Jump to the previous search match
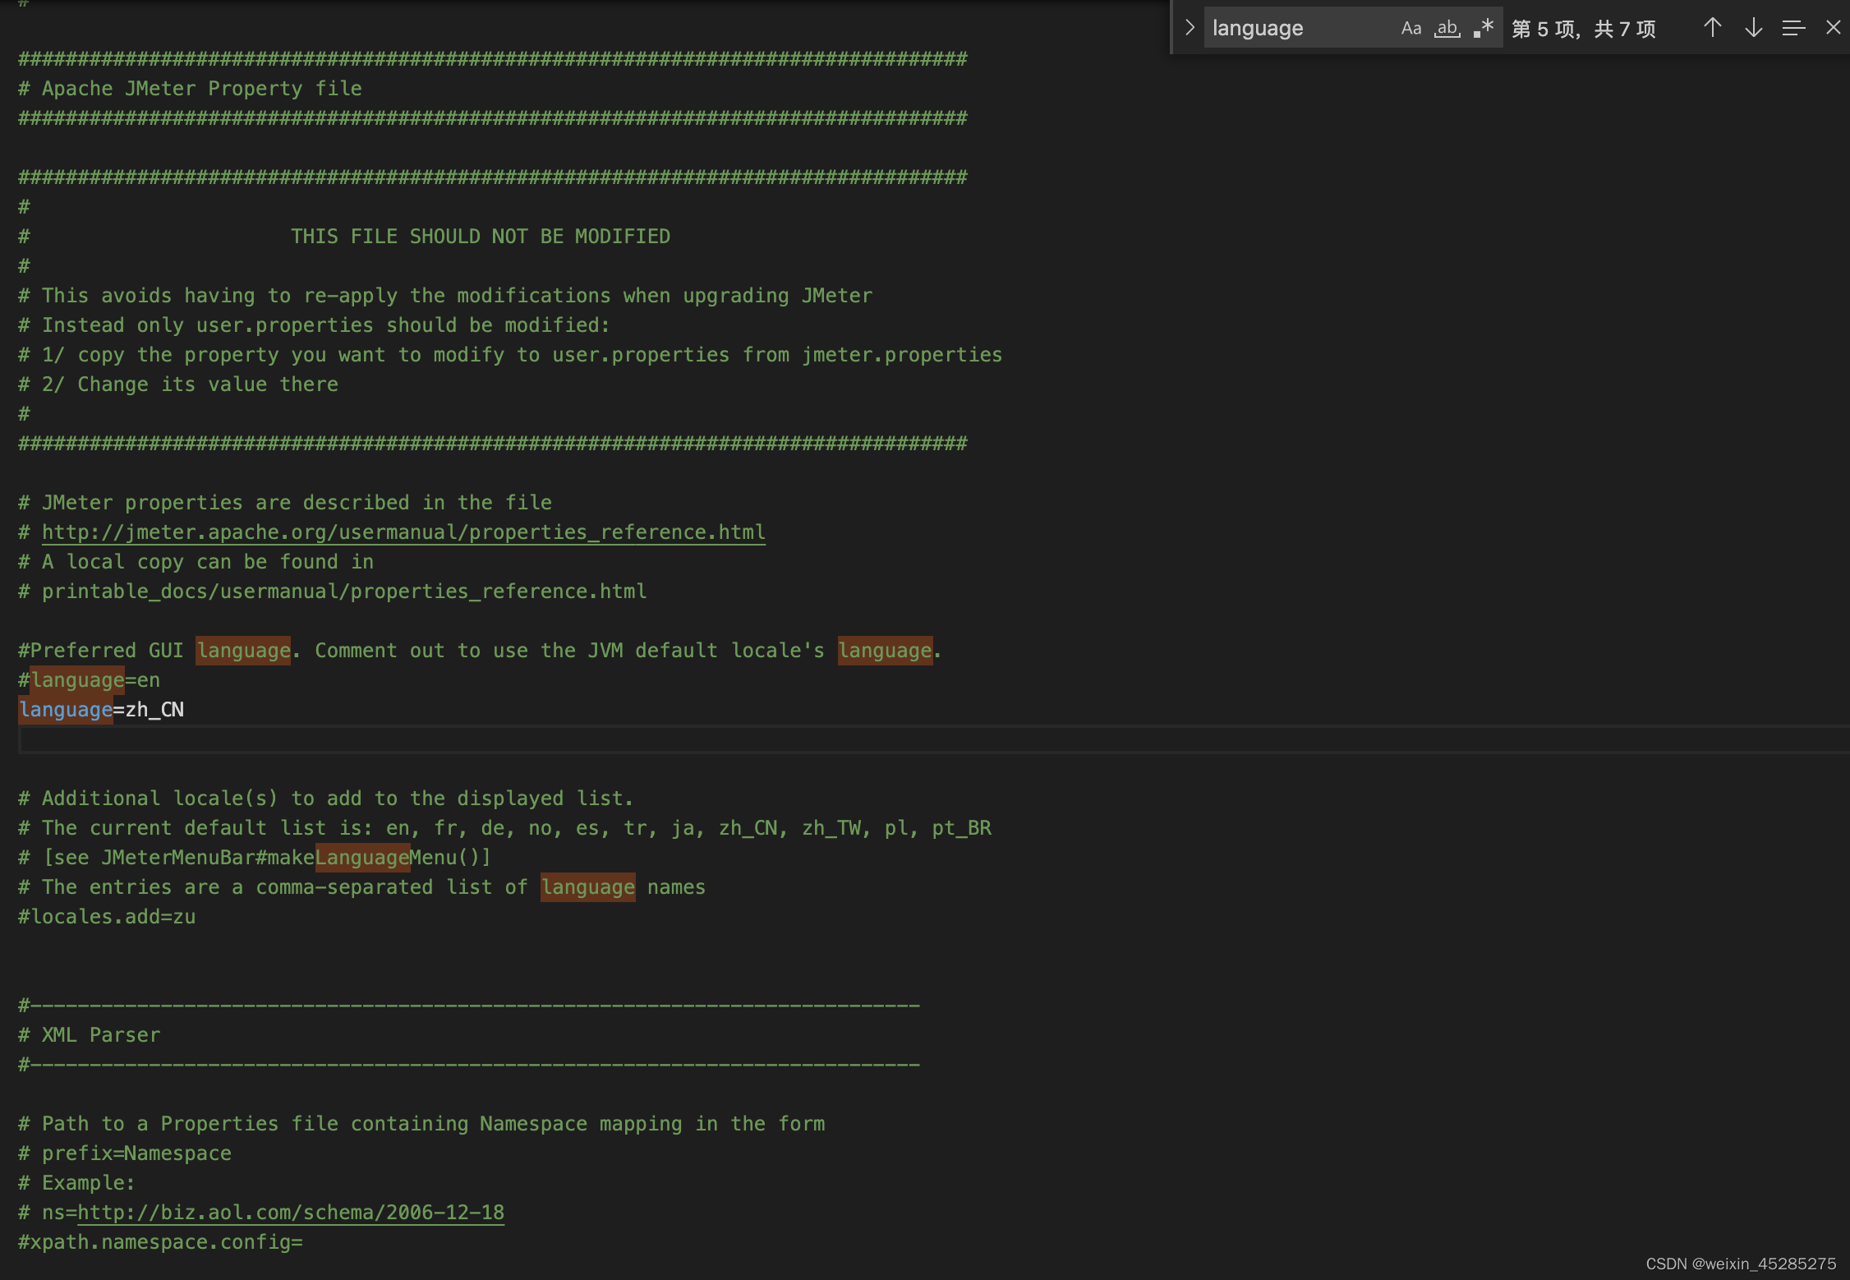1850x1280 pixels. pyautogui.click(x=1712, y=27)
